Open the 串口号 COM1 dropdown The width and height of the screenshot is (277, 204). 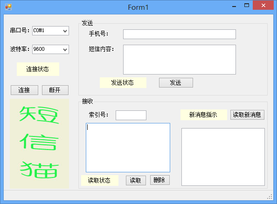[x=50, y=31]
